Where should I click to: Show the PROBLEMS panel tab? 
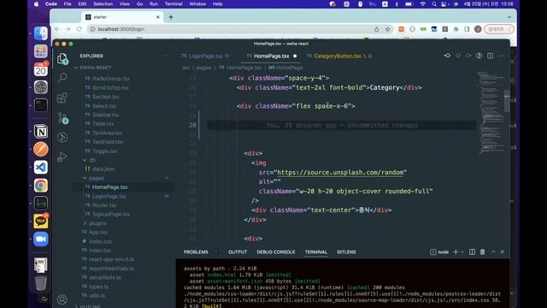(x=196, y=252)
